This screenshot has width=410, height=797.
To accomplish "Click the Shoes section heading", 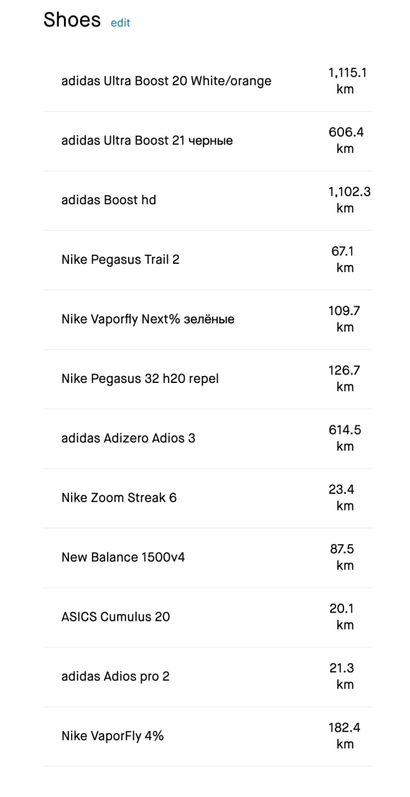I will 72,20.
